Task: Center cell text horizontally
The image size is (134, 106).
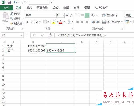Action: (x=82, y=22)
